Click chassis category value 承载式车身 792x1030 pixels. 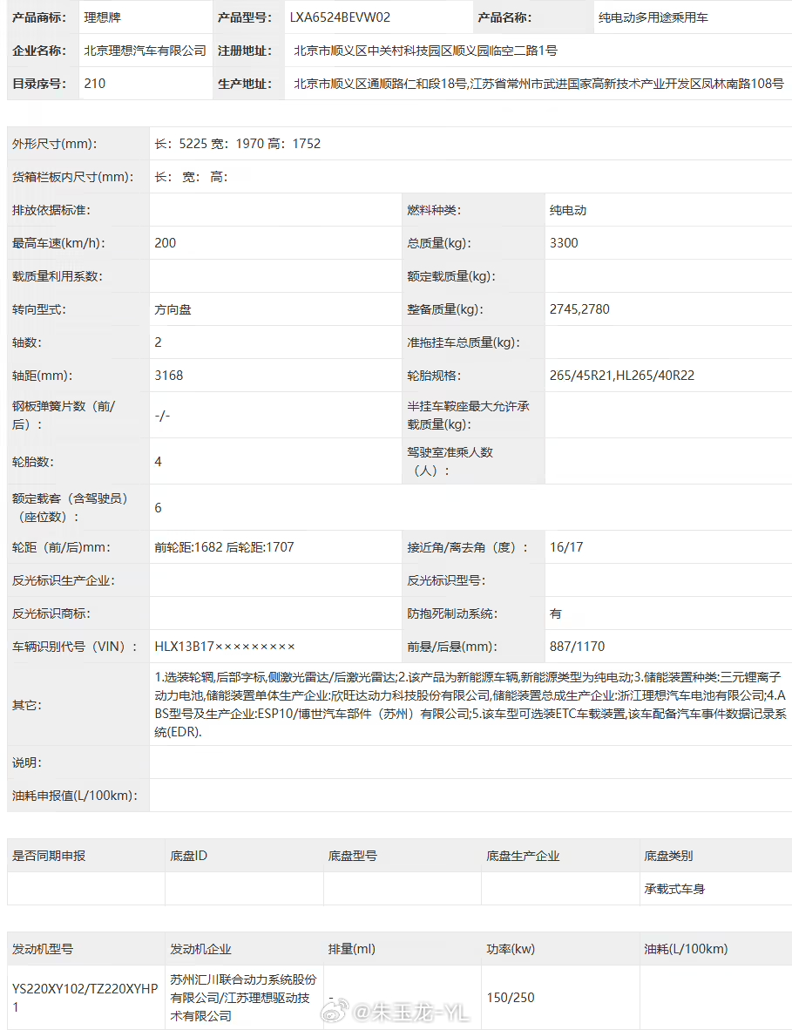pyautogui.click(x=674, y=889)
